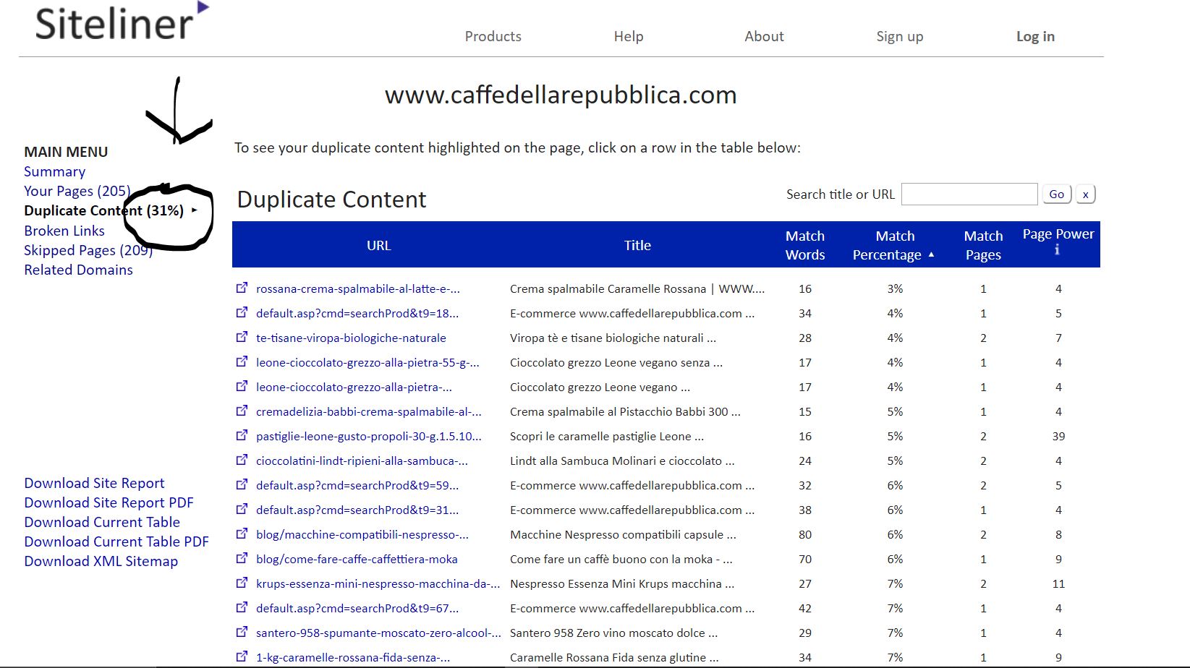Open the About menu
Image resolution: width=1190 pixels, height=668 pixels.
tap(764, 36)
